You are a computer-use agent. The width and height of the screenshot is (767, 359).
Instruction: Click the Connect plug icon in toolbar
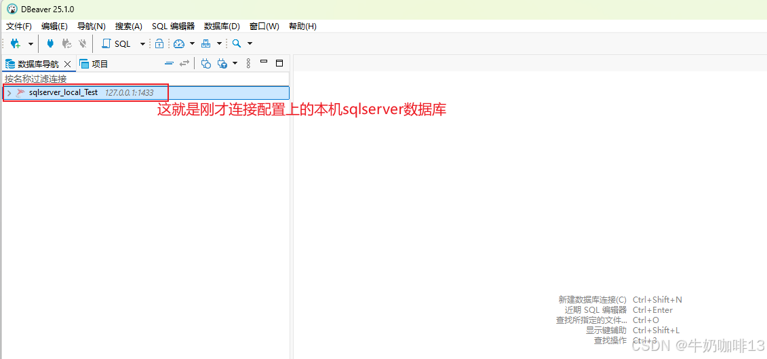pyautogui.click(x=50, y=43)
